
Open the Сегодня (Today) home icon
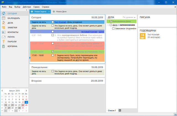coord(4,14)
